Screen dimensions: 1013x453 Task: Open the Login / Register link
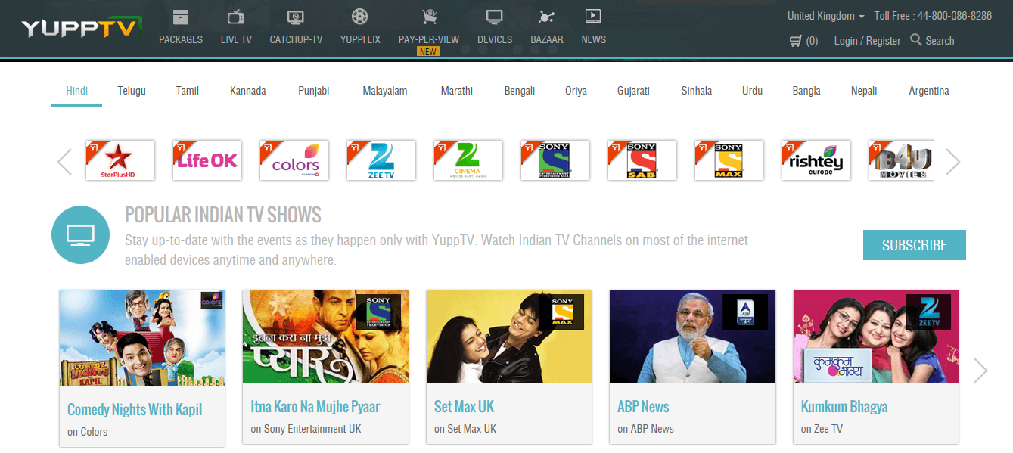pos(867,41)
